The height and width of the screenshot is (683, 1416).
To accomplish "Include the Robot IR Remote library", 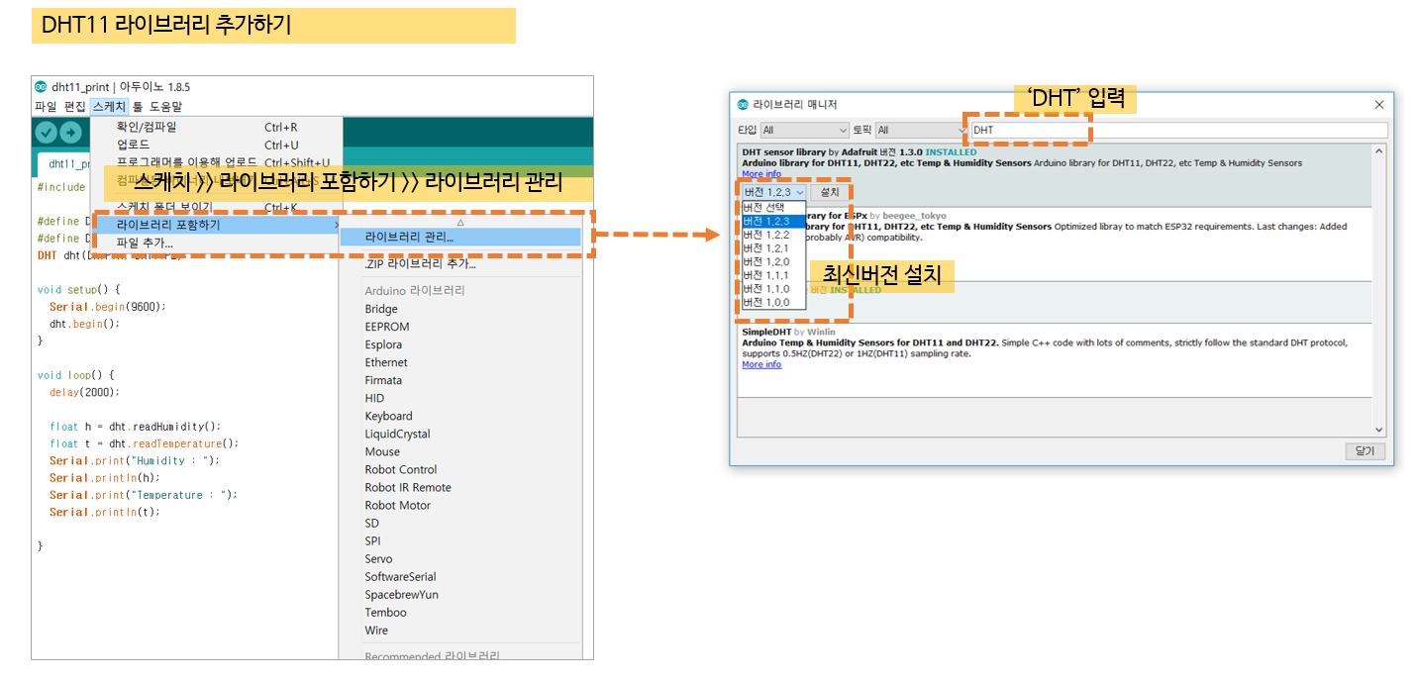I will pyautogui.click(x=408, y=487).
